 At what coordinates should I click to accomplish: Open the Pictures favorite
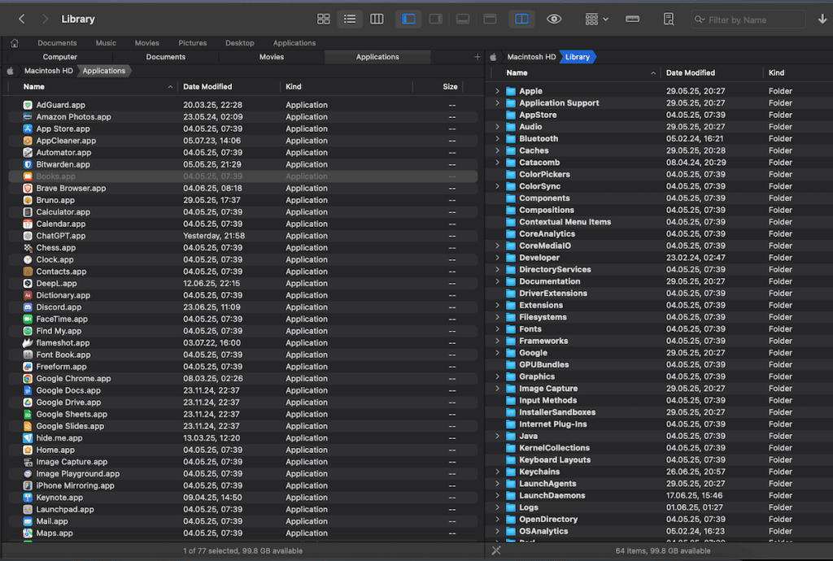click(x=192, y=43)
